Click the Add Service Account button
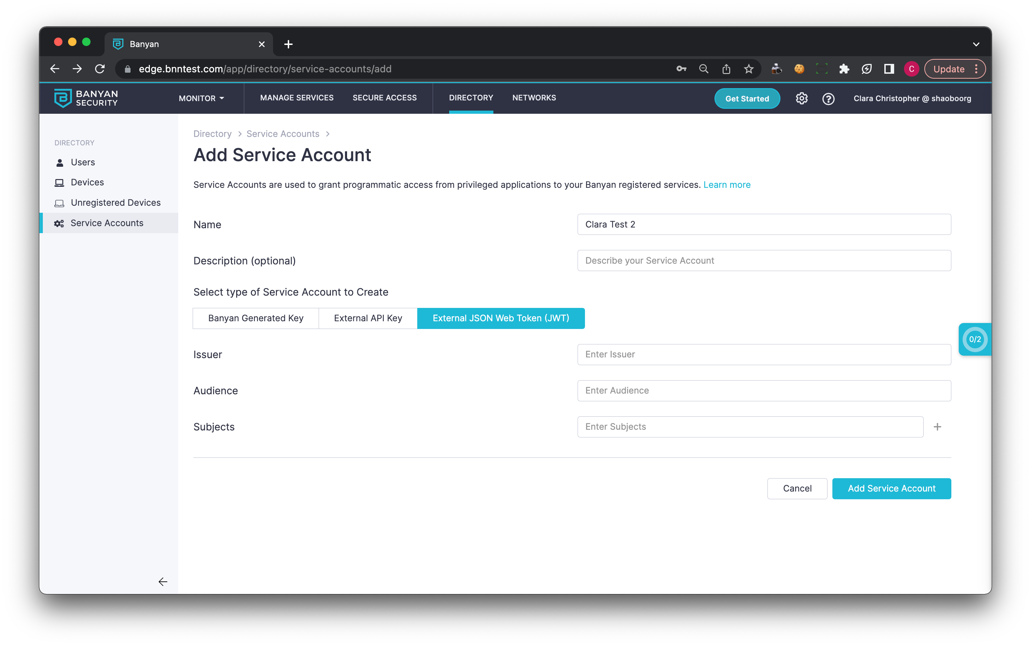The image size is (1031, 646). coord(891,488)
